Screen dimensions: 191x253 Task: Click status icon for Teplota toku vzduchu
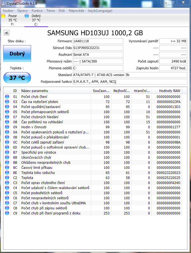point(7,173)
